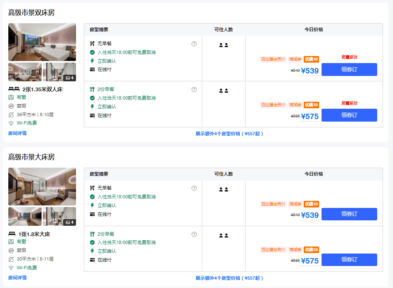Open photo gallery count icon for king room

coord(69,222)
